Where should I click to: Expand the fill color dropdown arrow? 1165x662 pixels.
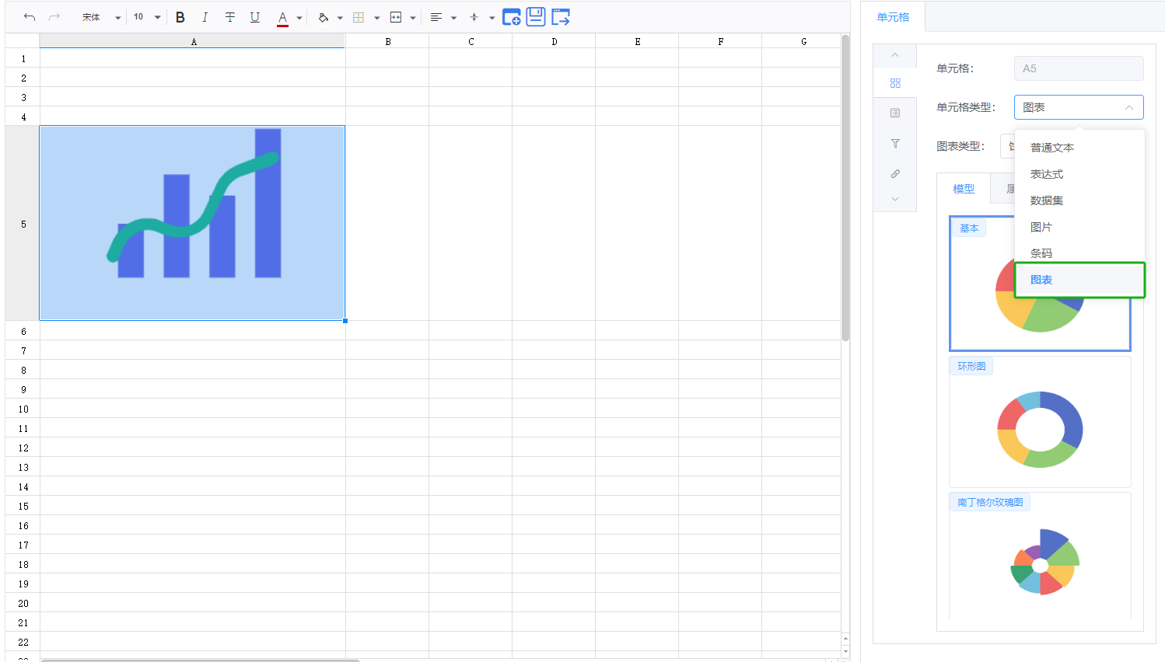tap(340, 18)
